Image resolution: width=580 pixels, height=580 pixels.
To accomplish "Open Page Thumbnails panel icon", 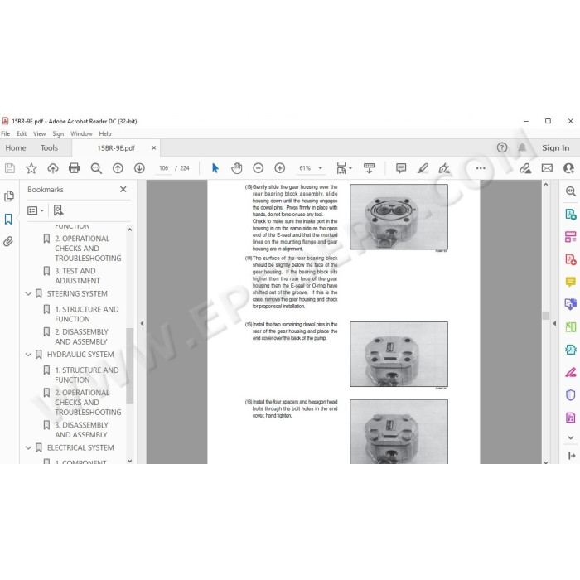I will click(x=9, y=196).
